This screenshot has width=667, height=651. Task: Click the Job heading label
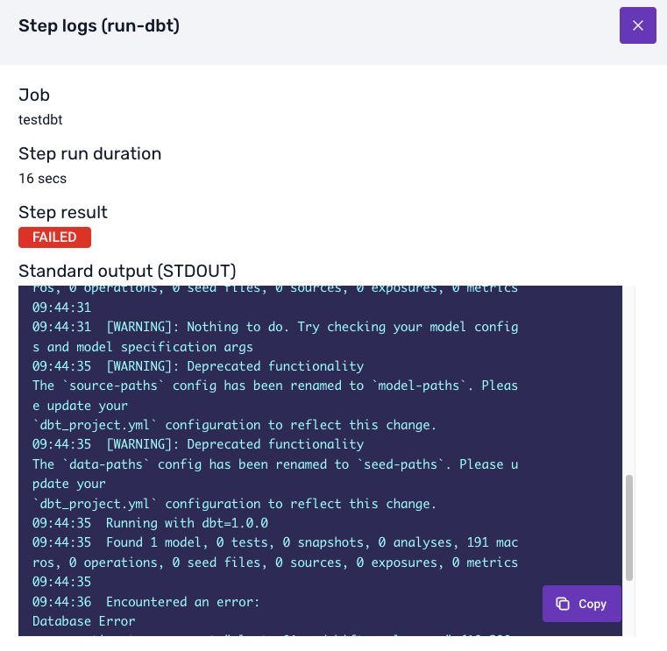point(34,95)
